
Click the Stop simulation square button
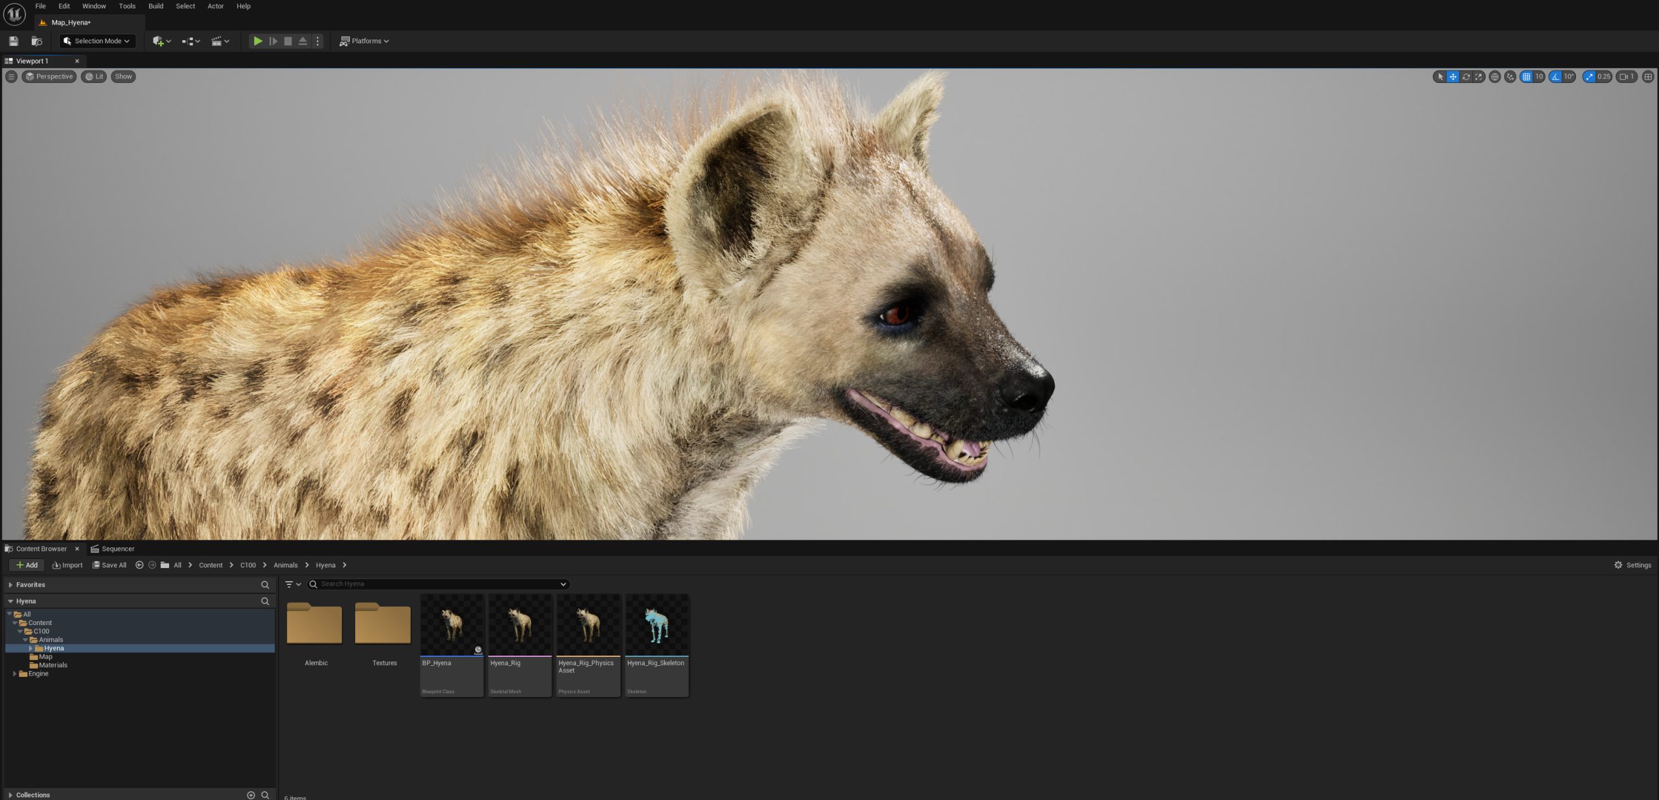coord(288,41)
